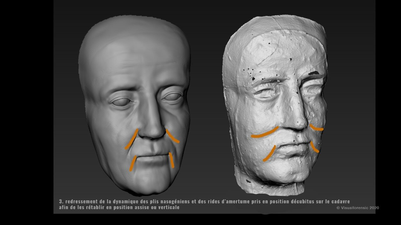
Task: Click the Visualforensic 2020 copyright text
Action: (x=357, y=207)
